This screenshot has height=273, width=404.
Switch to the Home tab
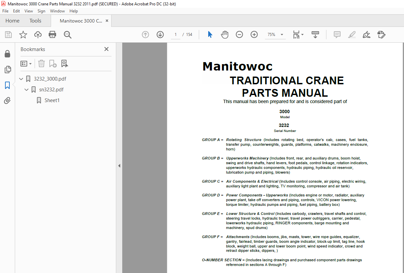(12, 21)
